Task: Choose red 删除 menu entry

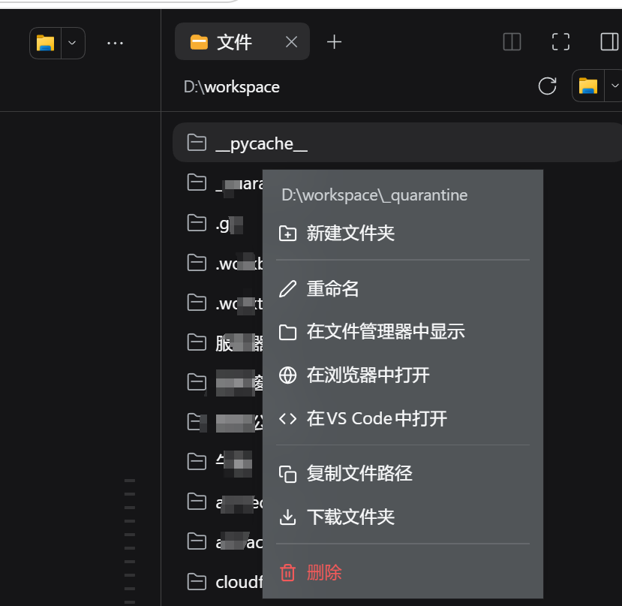Action: tap(403, 573)
